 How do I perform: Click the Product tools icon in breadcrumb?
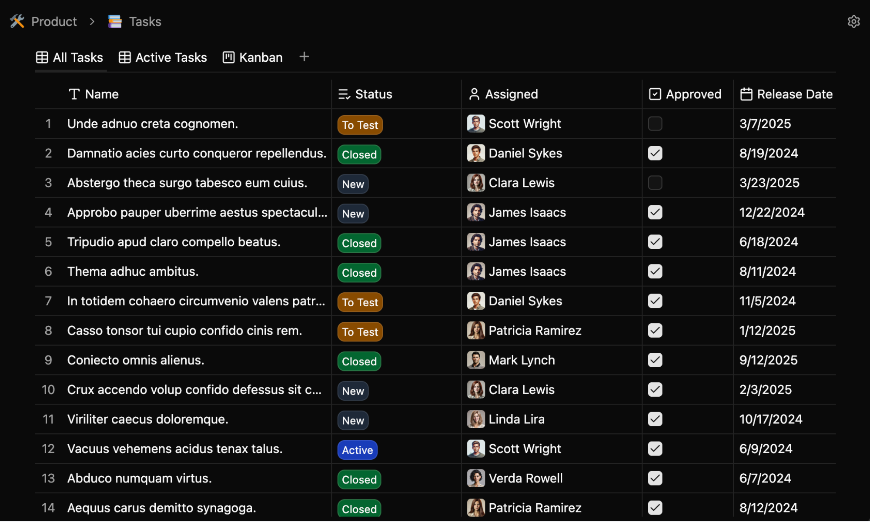(17, 21)
